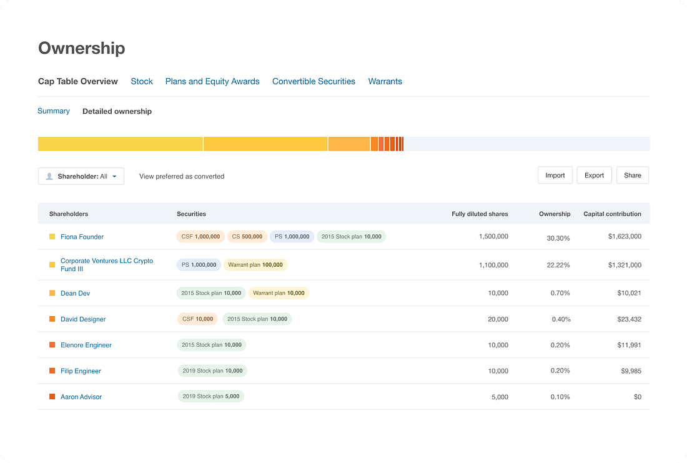Click the swatch beside Corporate Ventures LLC
Screen dimensions: 687x463
click(52, 265)
